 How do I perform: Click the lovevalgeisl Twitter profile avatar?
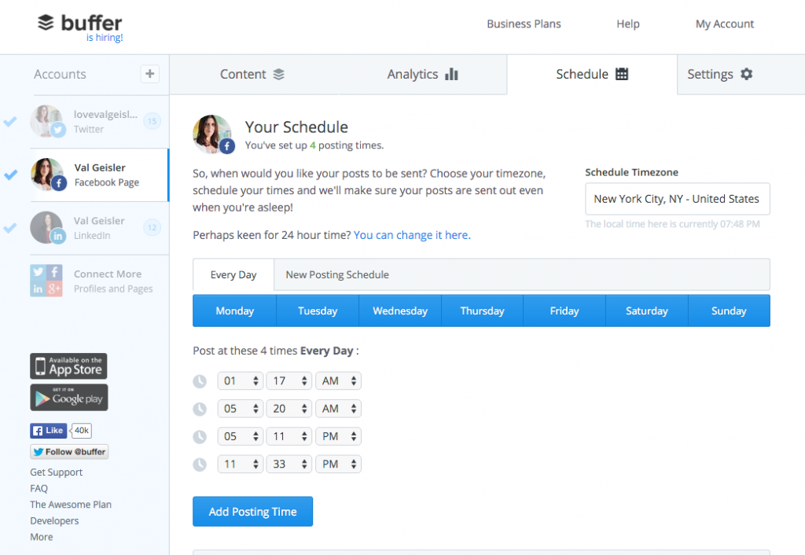pyautogui.click(x=47, y=122)
